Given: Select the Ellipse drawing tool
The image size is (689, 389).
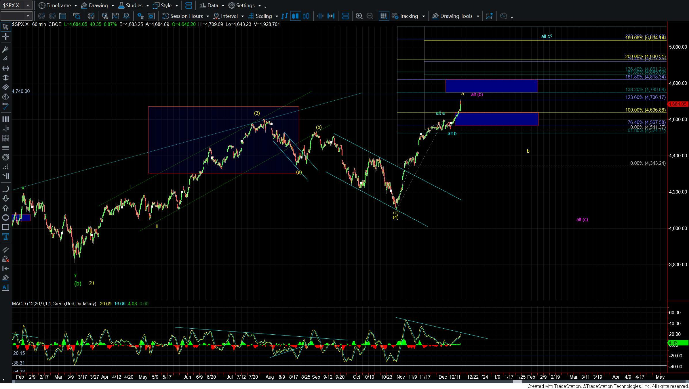Looking at the screenshot, I should coord(5,217).
